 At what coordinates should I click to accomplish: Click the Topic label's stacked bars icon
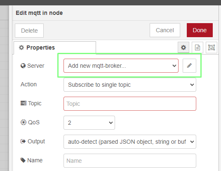click(x=24, y=103)
